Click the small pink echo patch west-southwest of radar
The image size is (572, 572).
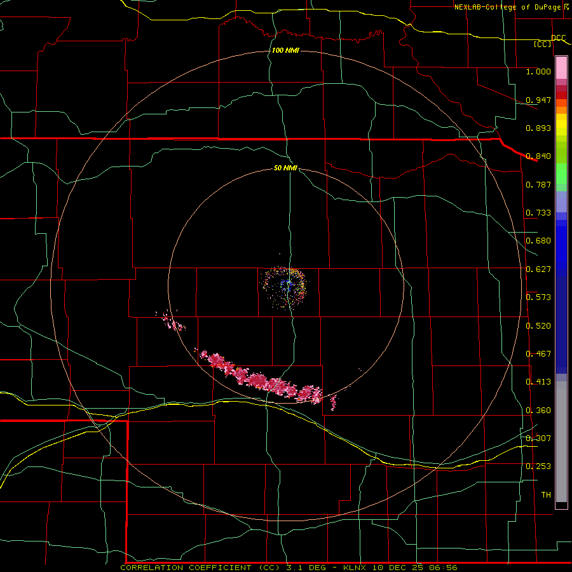pyautogui.click(x=172, y=322)
